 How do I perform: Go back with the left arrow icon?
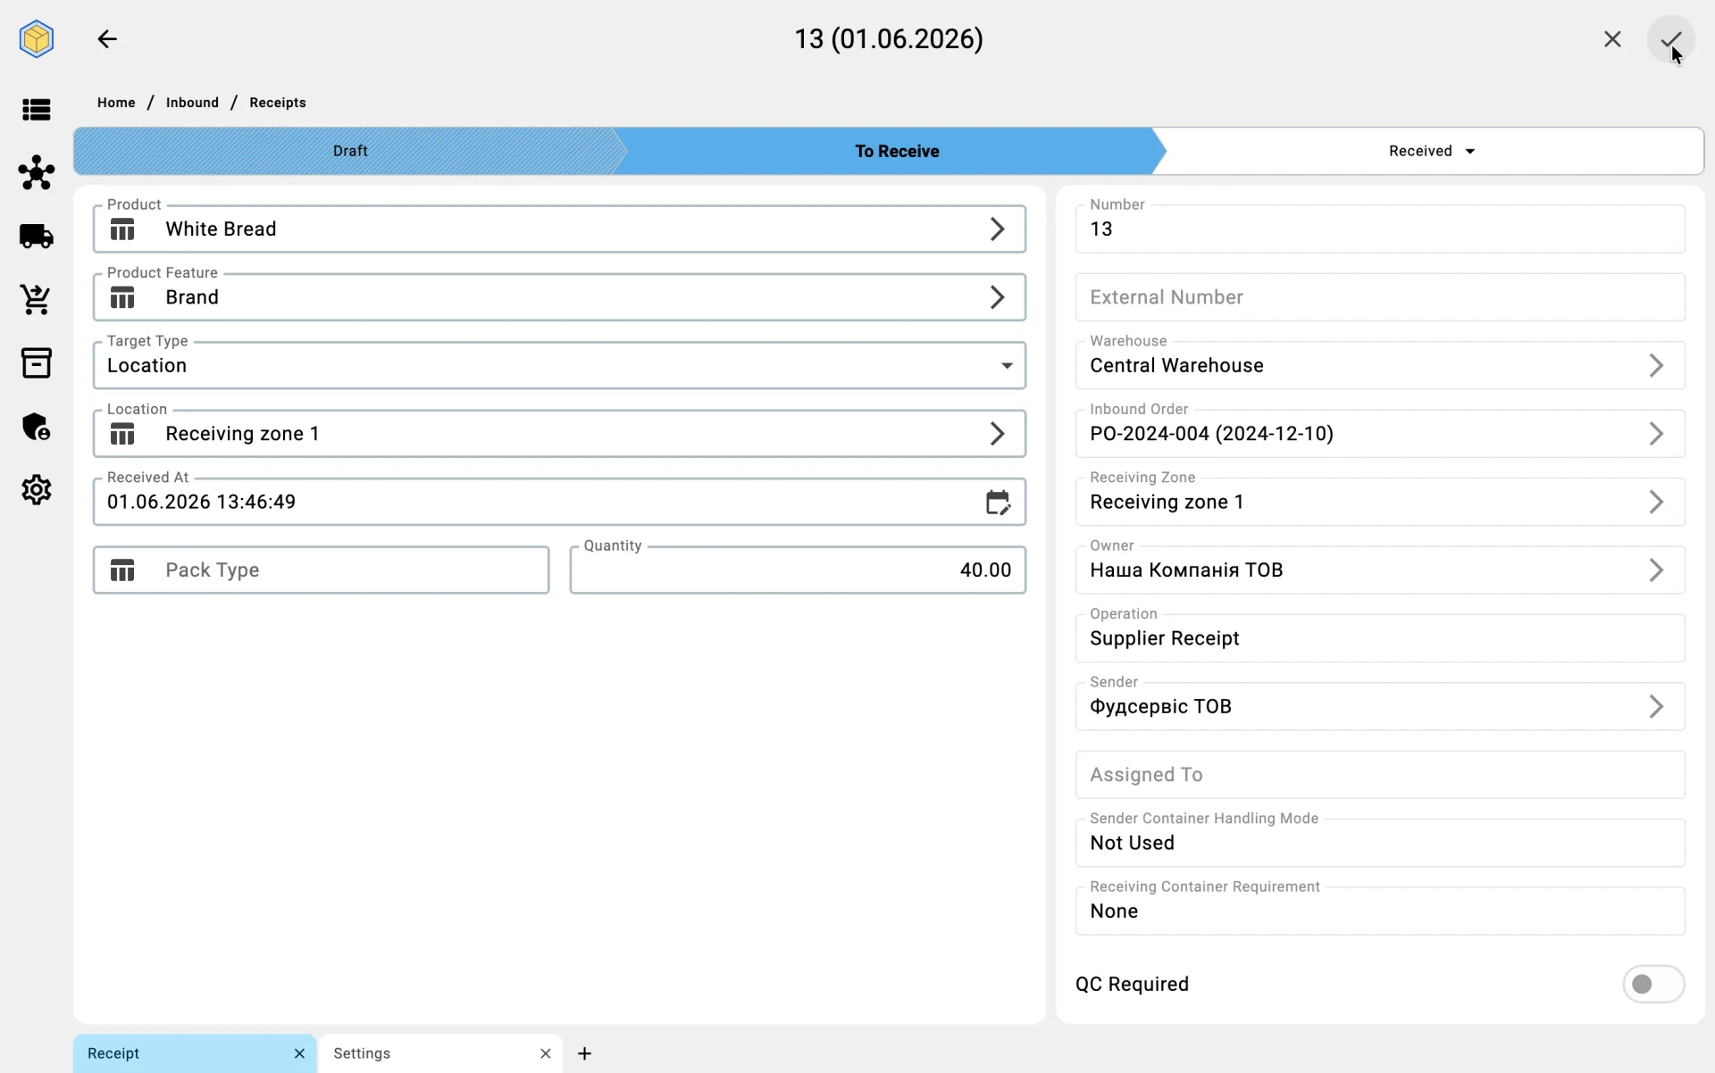pos(107,39)
